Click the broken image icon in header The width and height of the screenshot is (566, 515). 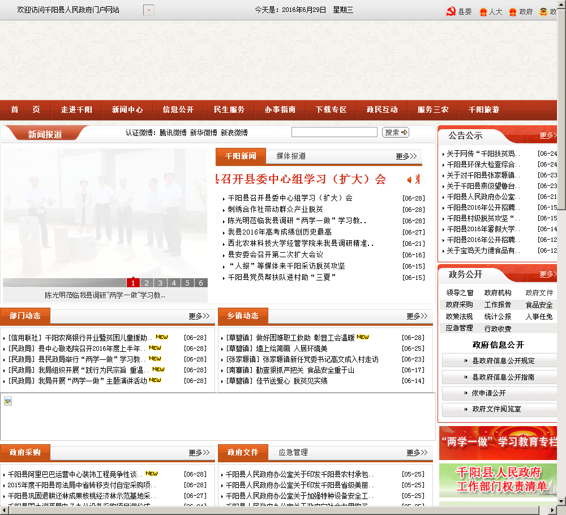click(x=148, y=10)
